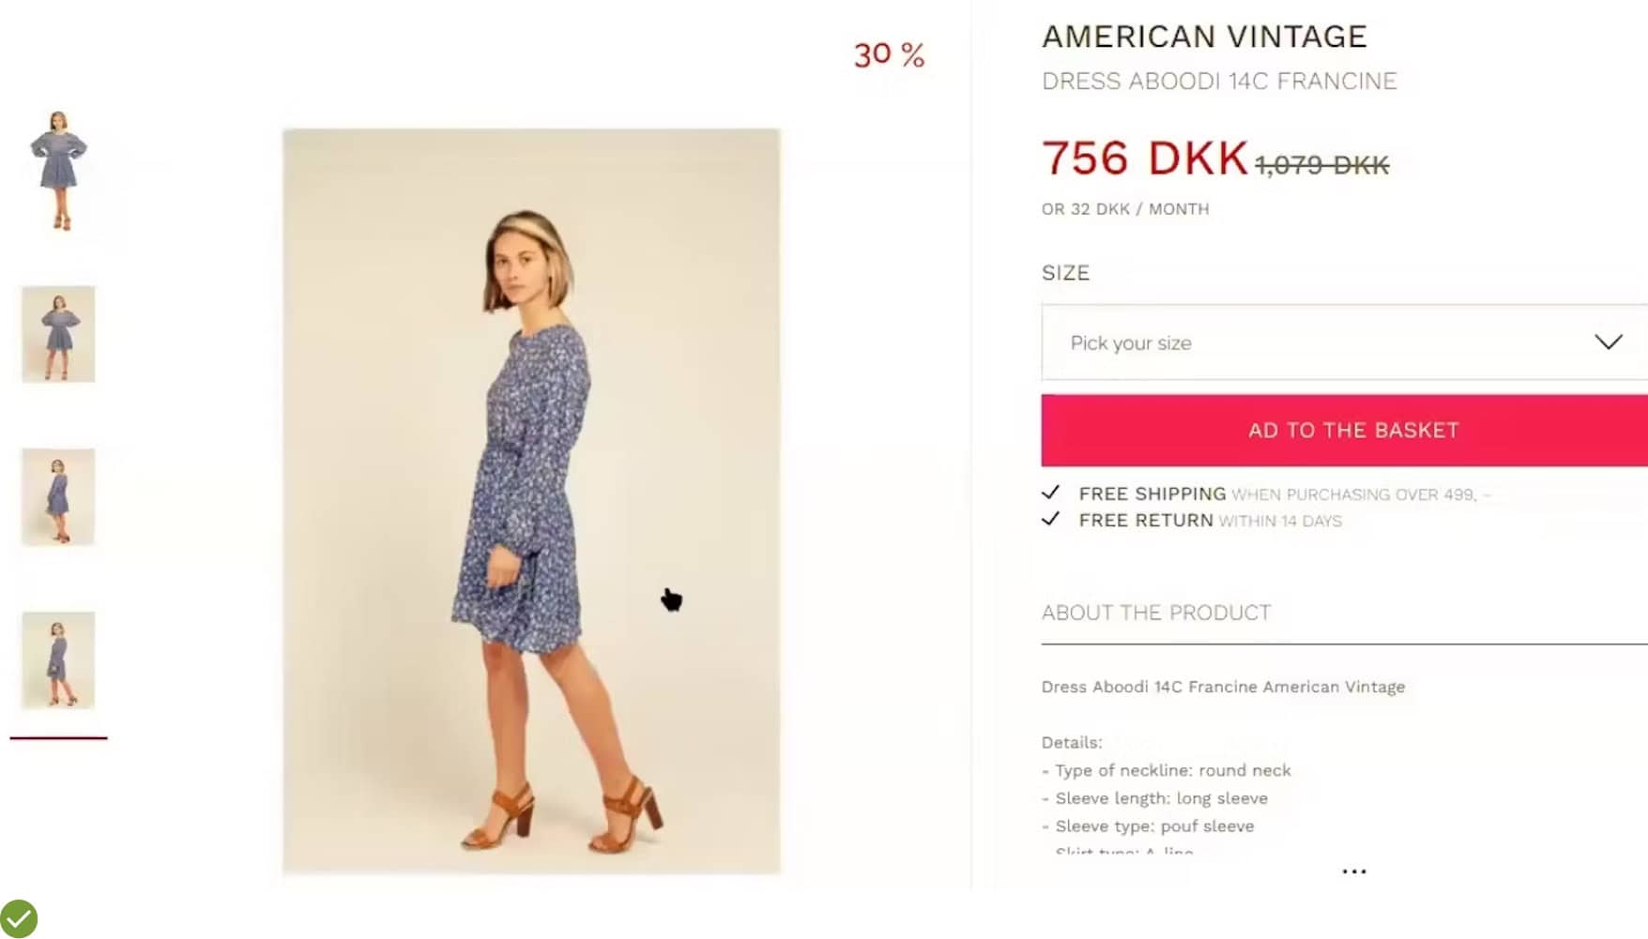This screenshot has height=939, width=1648.
Task: Click the 30 % discount badge
Action: (889, 55)
